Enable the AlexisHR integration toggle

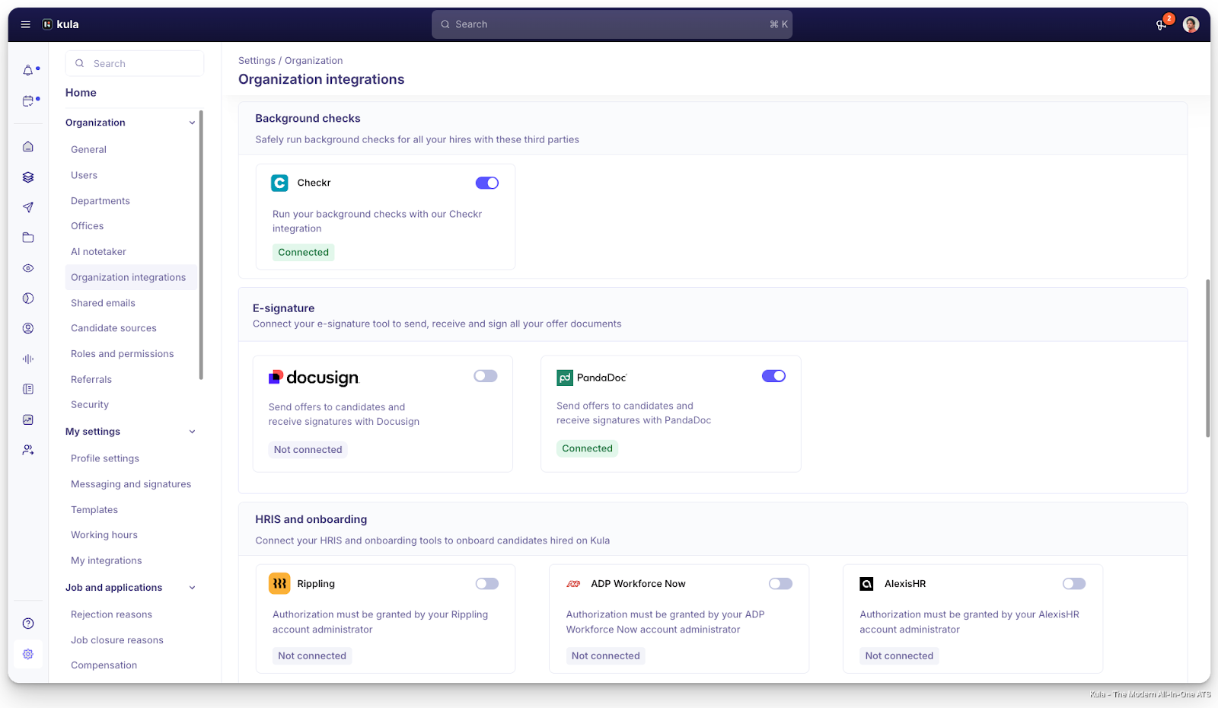pyautogui.click(x=1074, y=584)
